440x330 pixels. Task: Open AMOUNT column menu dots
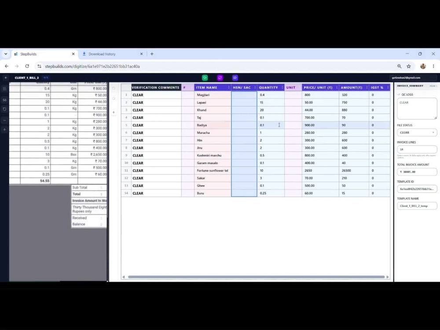tap(367, 88)
